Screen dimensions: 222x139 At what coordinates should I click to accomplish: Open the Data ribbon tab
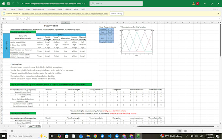click(x=60, y=9)
